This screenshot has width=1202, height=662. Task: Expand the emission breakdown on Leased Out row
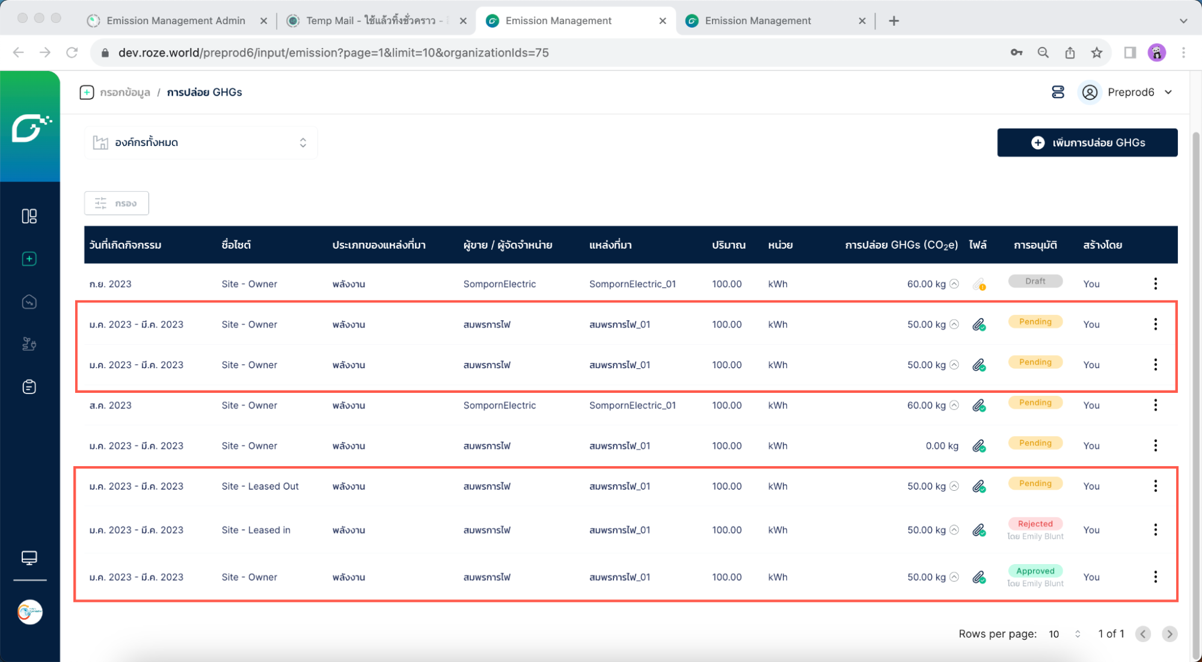954,486
